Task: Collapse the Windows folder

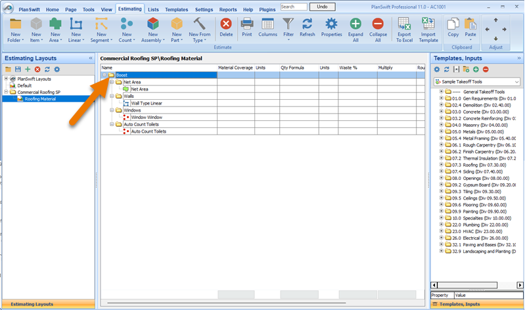Action: coord(112,110)
